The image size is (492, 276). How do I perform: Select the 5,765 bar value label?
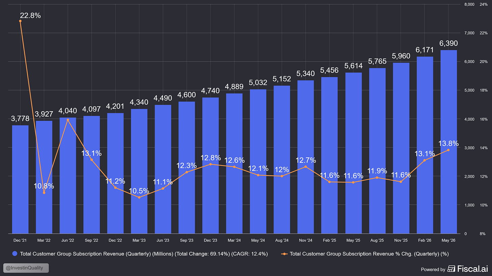coord(377,62)
